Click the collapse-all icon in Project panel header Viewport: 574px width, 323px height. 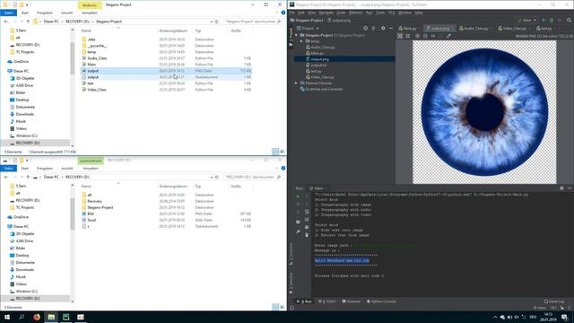click(373, 28)
